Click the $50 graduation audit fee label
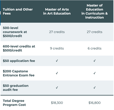 [x=16, y=88]
